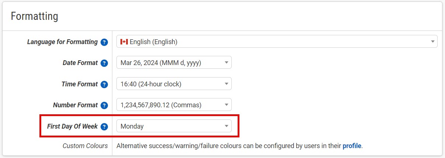Open the Monday first-day dropdown
Viewport: 445px width, 158px height.
point(174,126)
